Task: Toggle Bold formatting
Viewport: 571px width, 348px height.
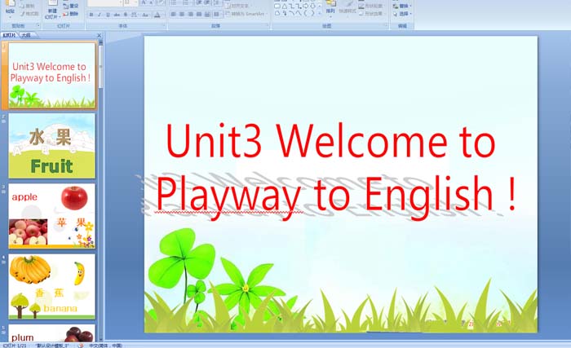Action: 91,15
